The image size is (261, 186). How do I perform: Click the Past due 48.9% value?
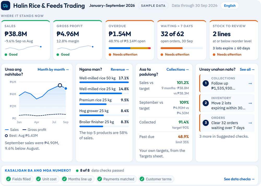[183, 137]
